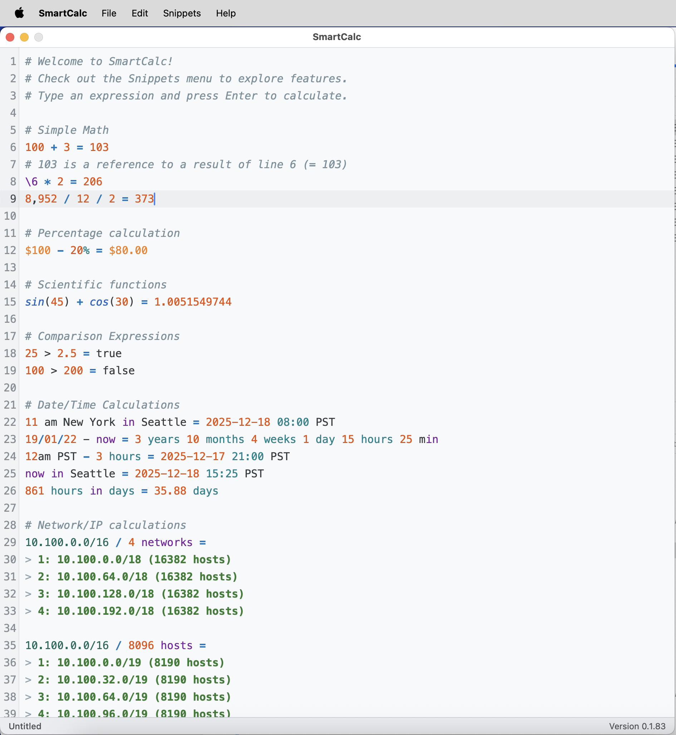The height and width of the screenshot is (735, 676).
Task: Click the result 103 on the simple math line
Action: coord(99,147)
